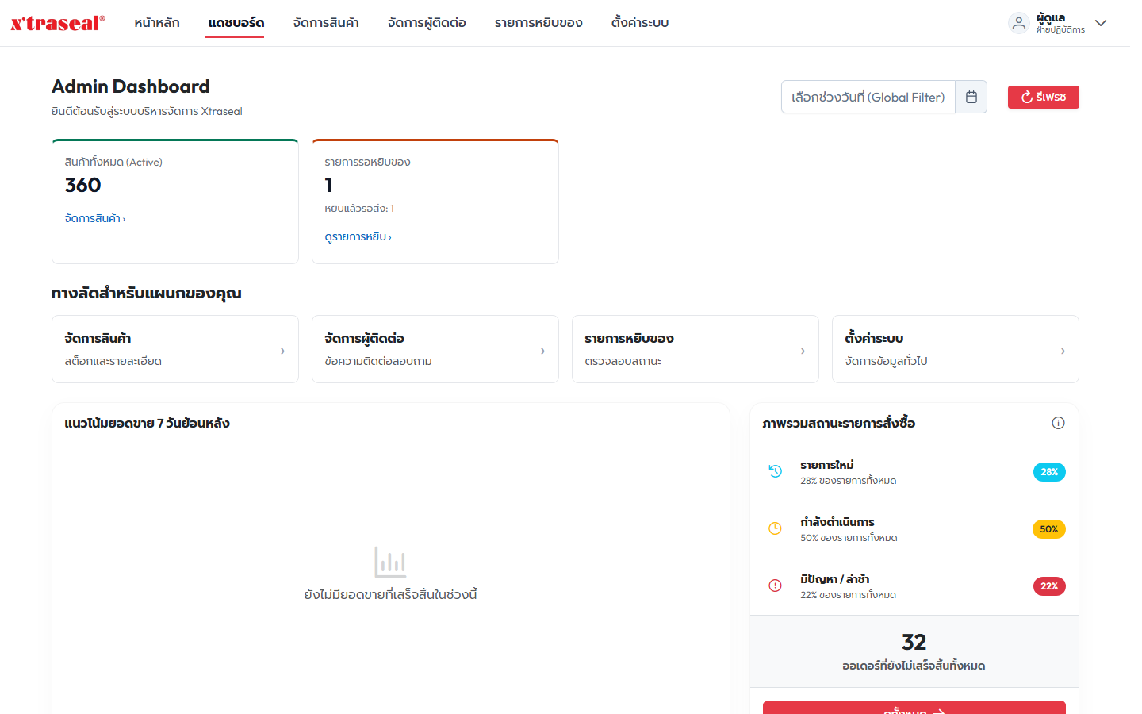
Task: Click the red button below the order total
Action: point(914,708)
